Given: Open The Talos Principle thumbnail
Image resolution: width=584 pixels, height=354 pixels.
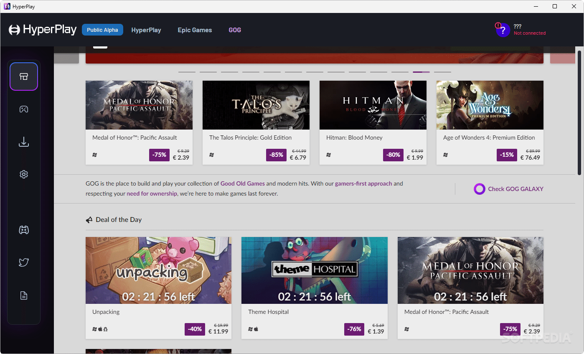Looking at the screenshot, I should (256, 105).
